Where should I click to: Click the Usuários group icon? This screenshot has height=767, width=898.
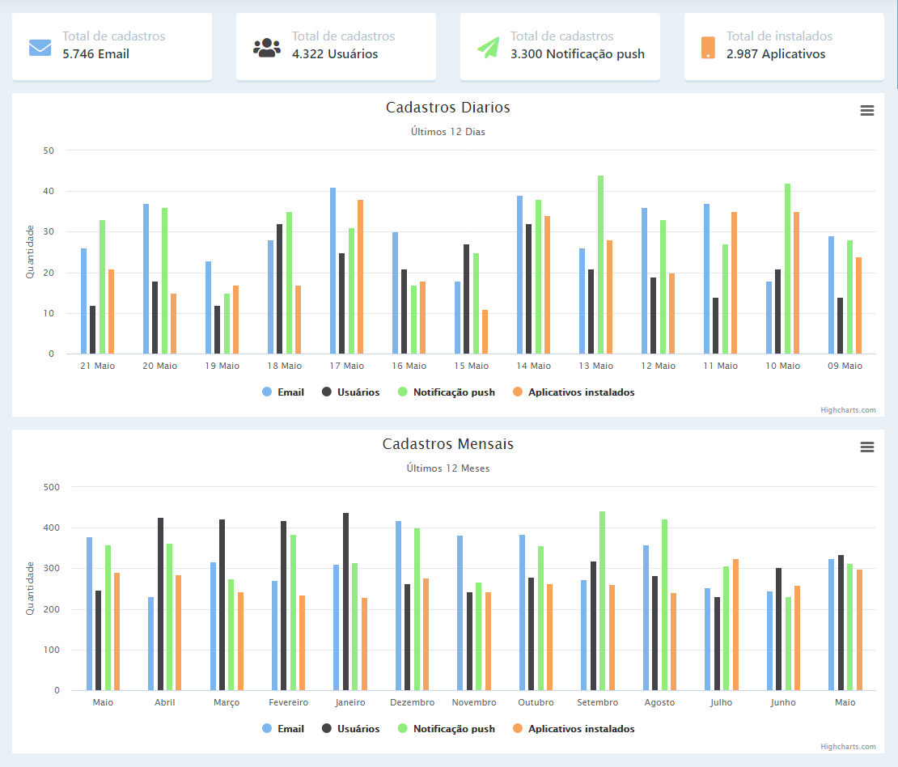point(266,47)
